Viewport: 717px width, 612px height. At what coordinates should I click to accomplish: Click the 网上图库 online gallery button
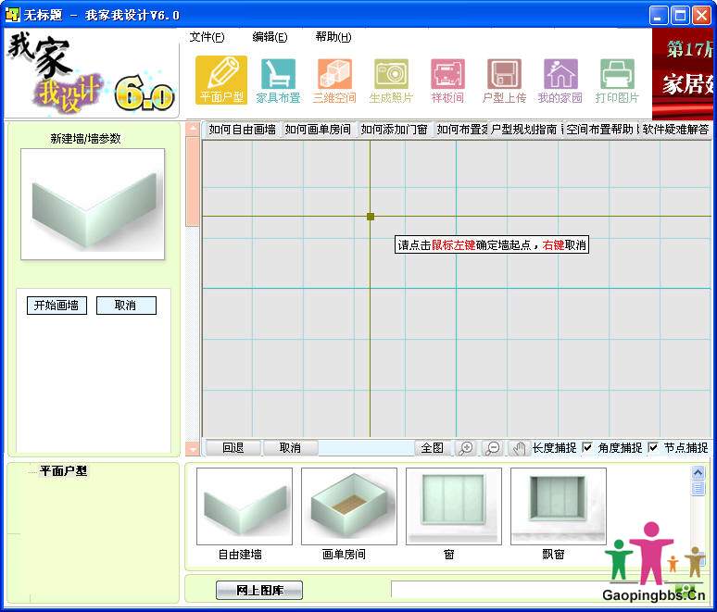(258, 590)
